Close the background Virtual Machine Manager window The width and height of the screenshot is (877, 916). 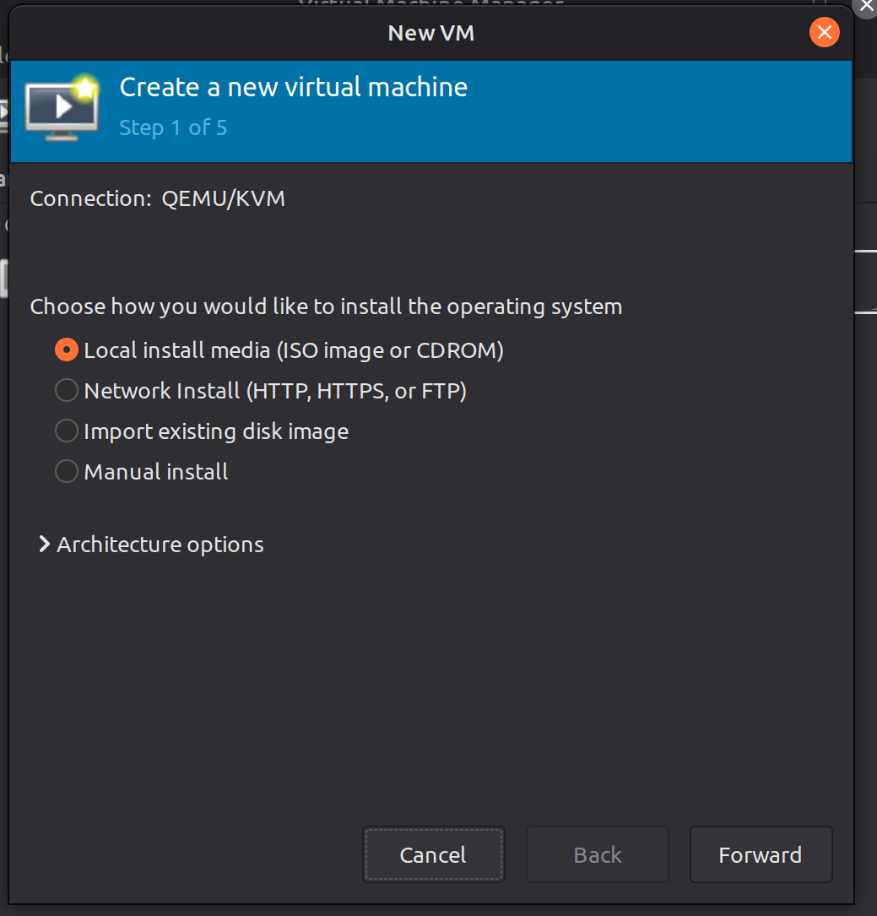tap(866, 5)
